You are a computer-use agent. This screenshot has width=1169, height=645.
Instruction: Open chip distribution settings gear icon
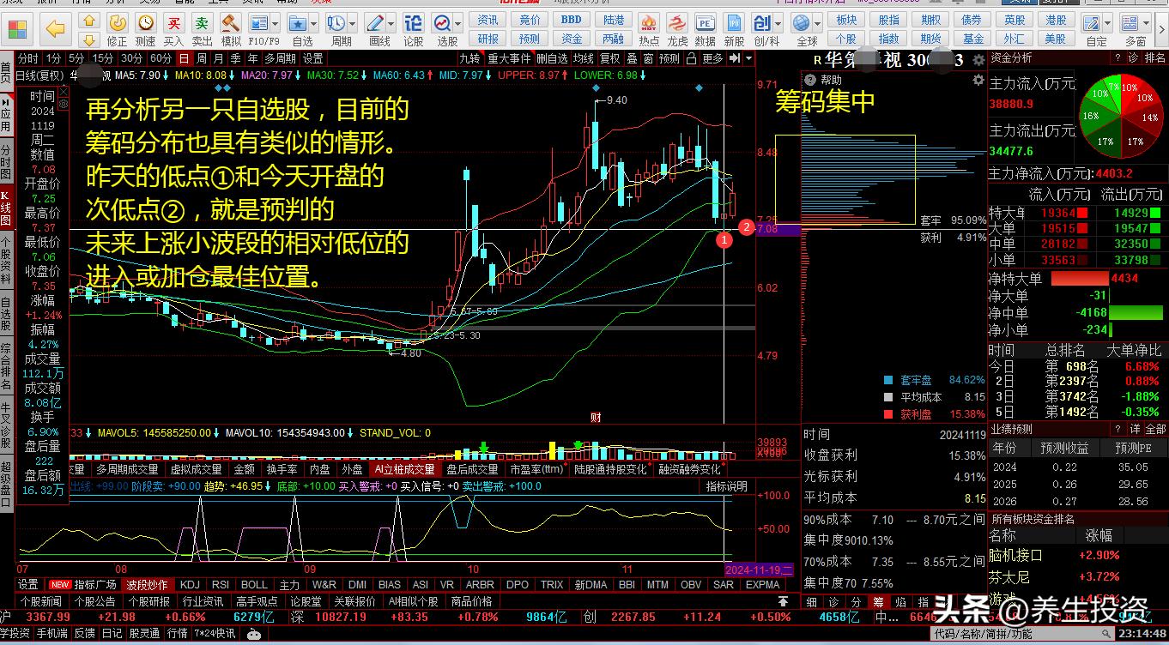978,80
